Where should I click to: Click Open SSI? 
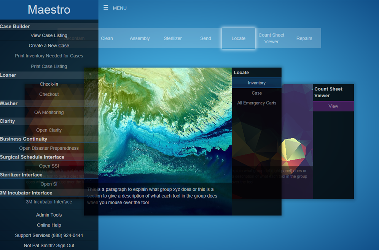[x=49, y=166]
